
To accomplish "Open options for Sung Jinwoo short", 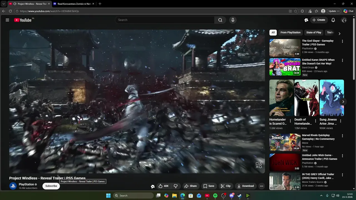I will [341, 121].
